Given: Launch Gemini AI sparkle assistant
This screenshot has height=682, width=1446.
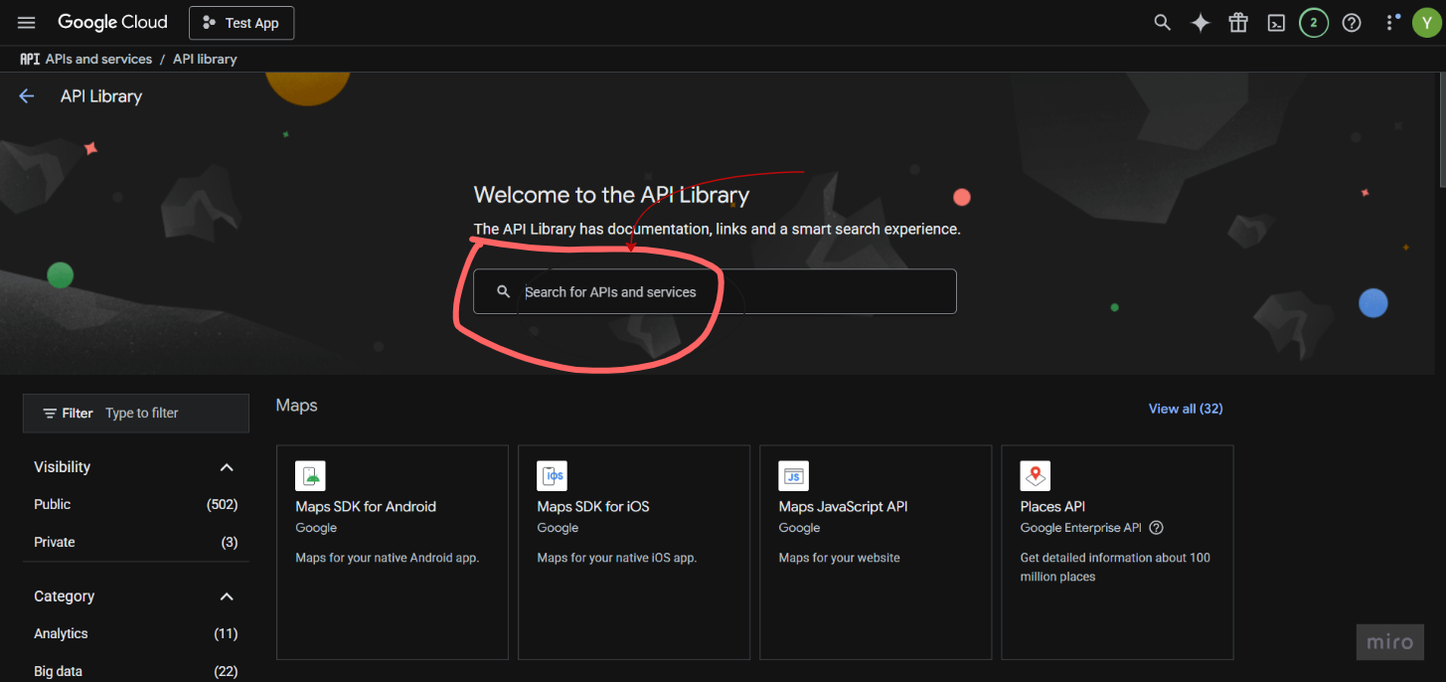Looking at the screenshot, I should [1201, 23].
